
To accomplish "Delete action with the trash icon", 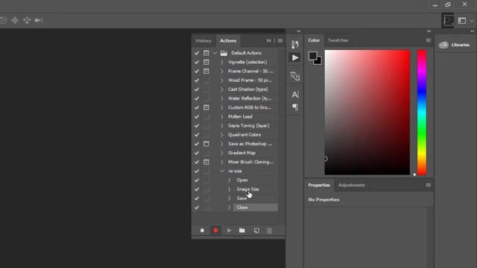I will 269,231.
